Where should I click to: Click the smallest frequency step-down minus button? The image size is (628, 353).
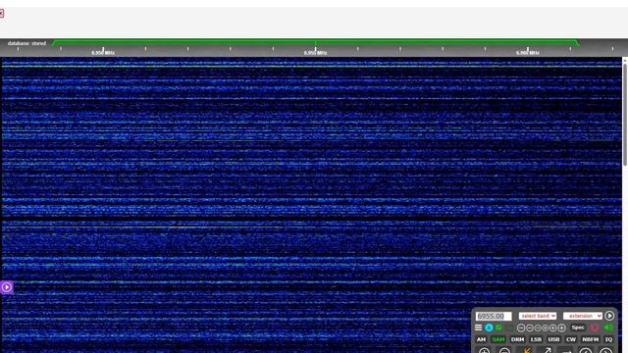(538, 328)
